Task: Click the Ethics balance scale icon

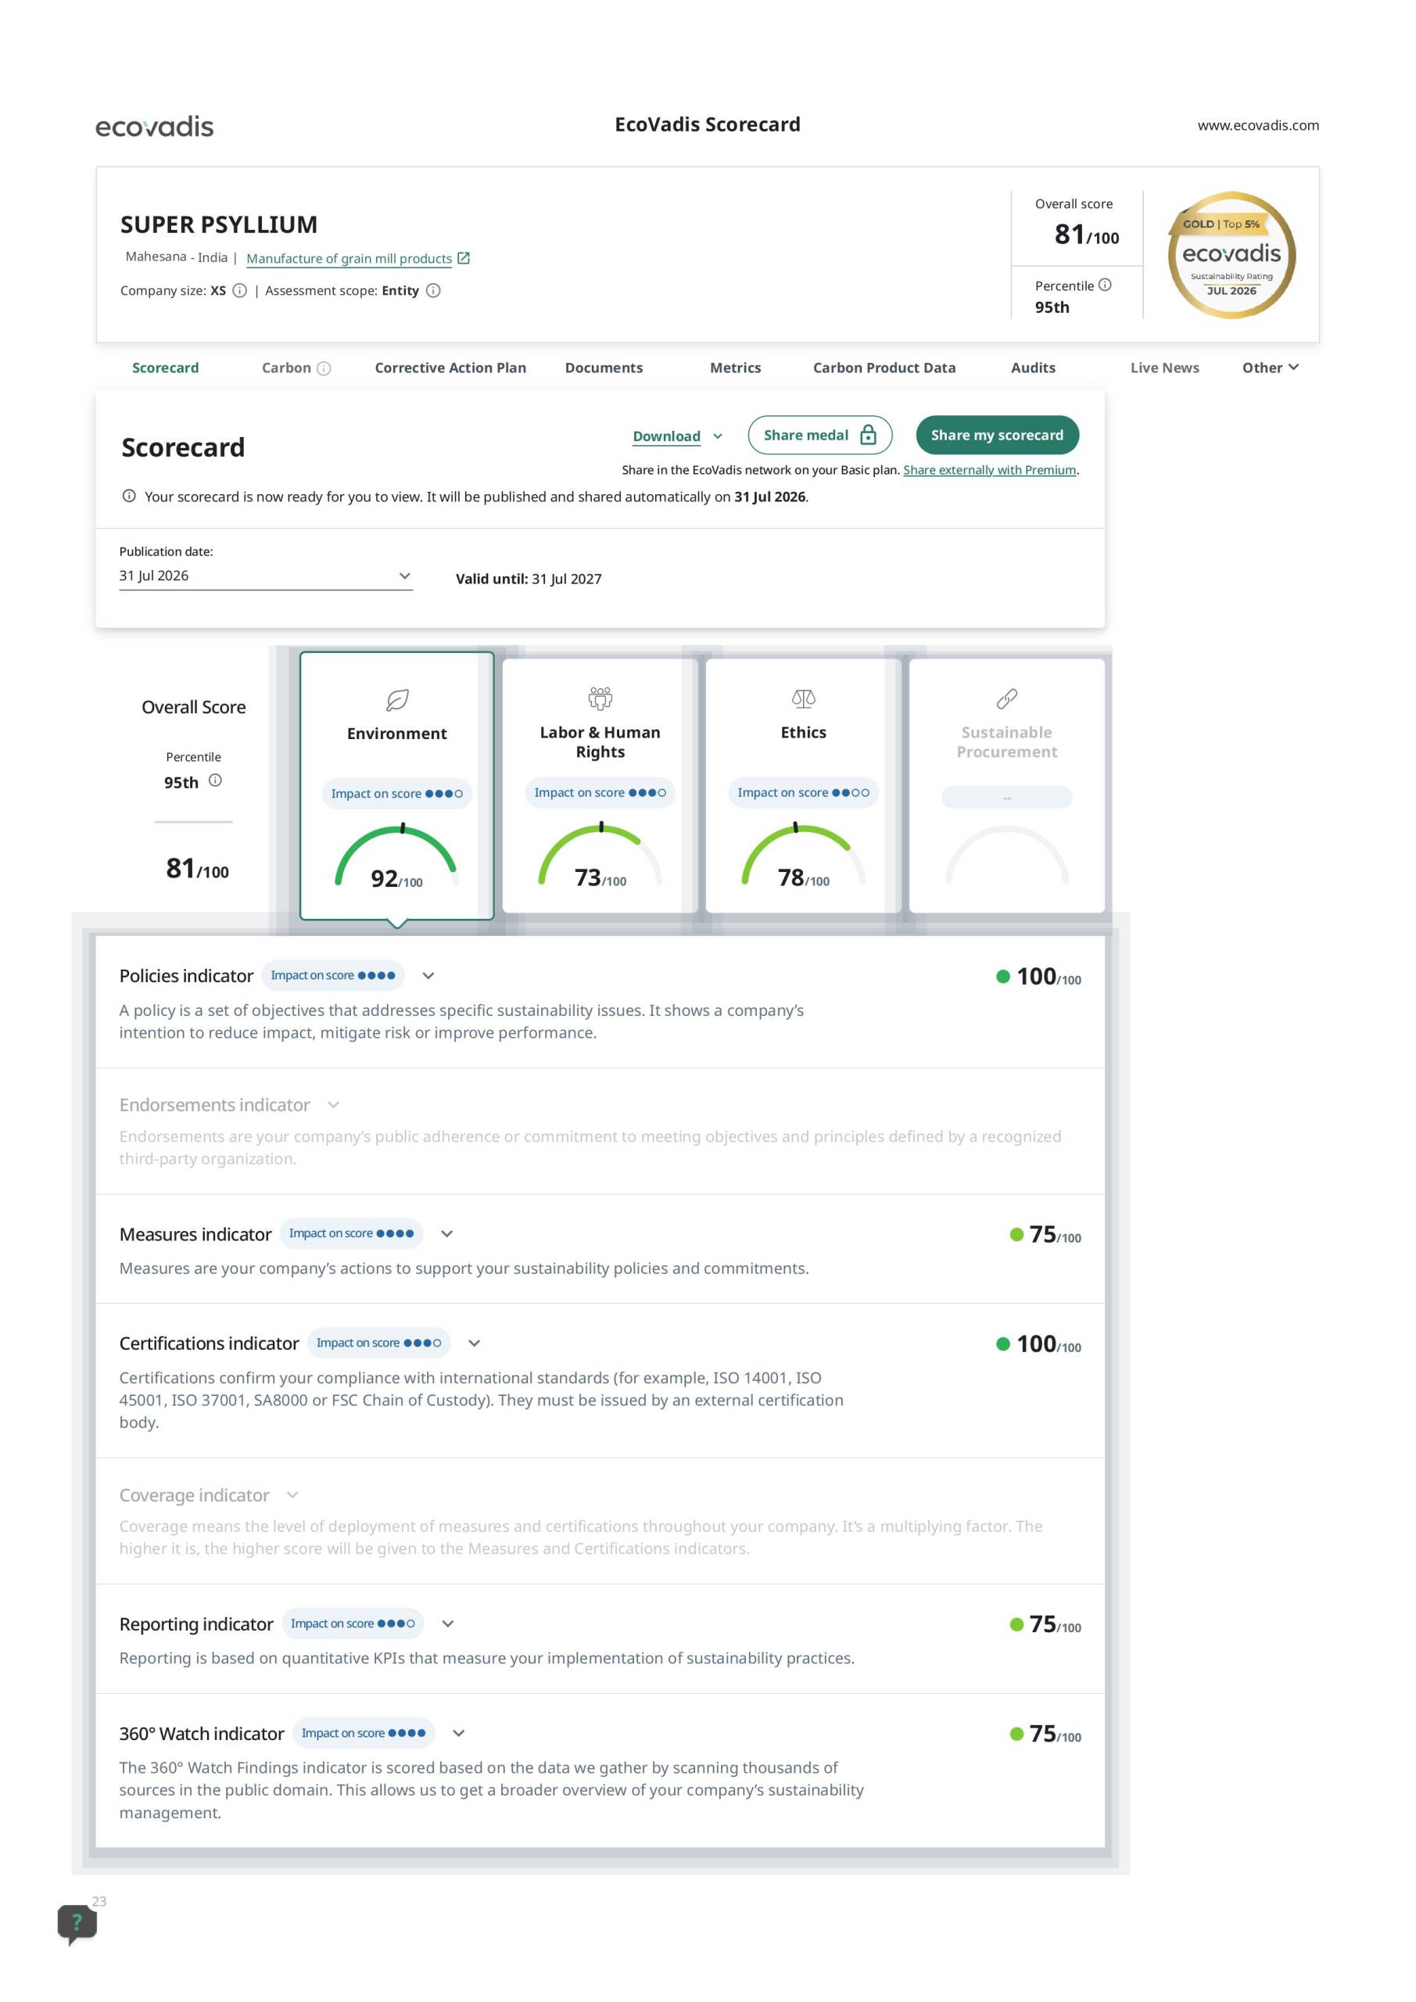Action: (x=803, y=698)
